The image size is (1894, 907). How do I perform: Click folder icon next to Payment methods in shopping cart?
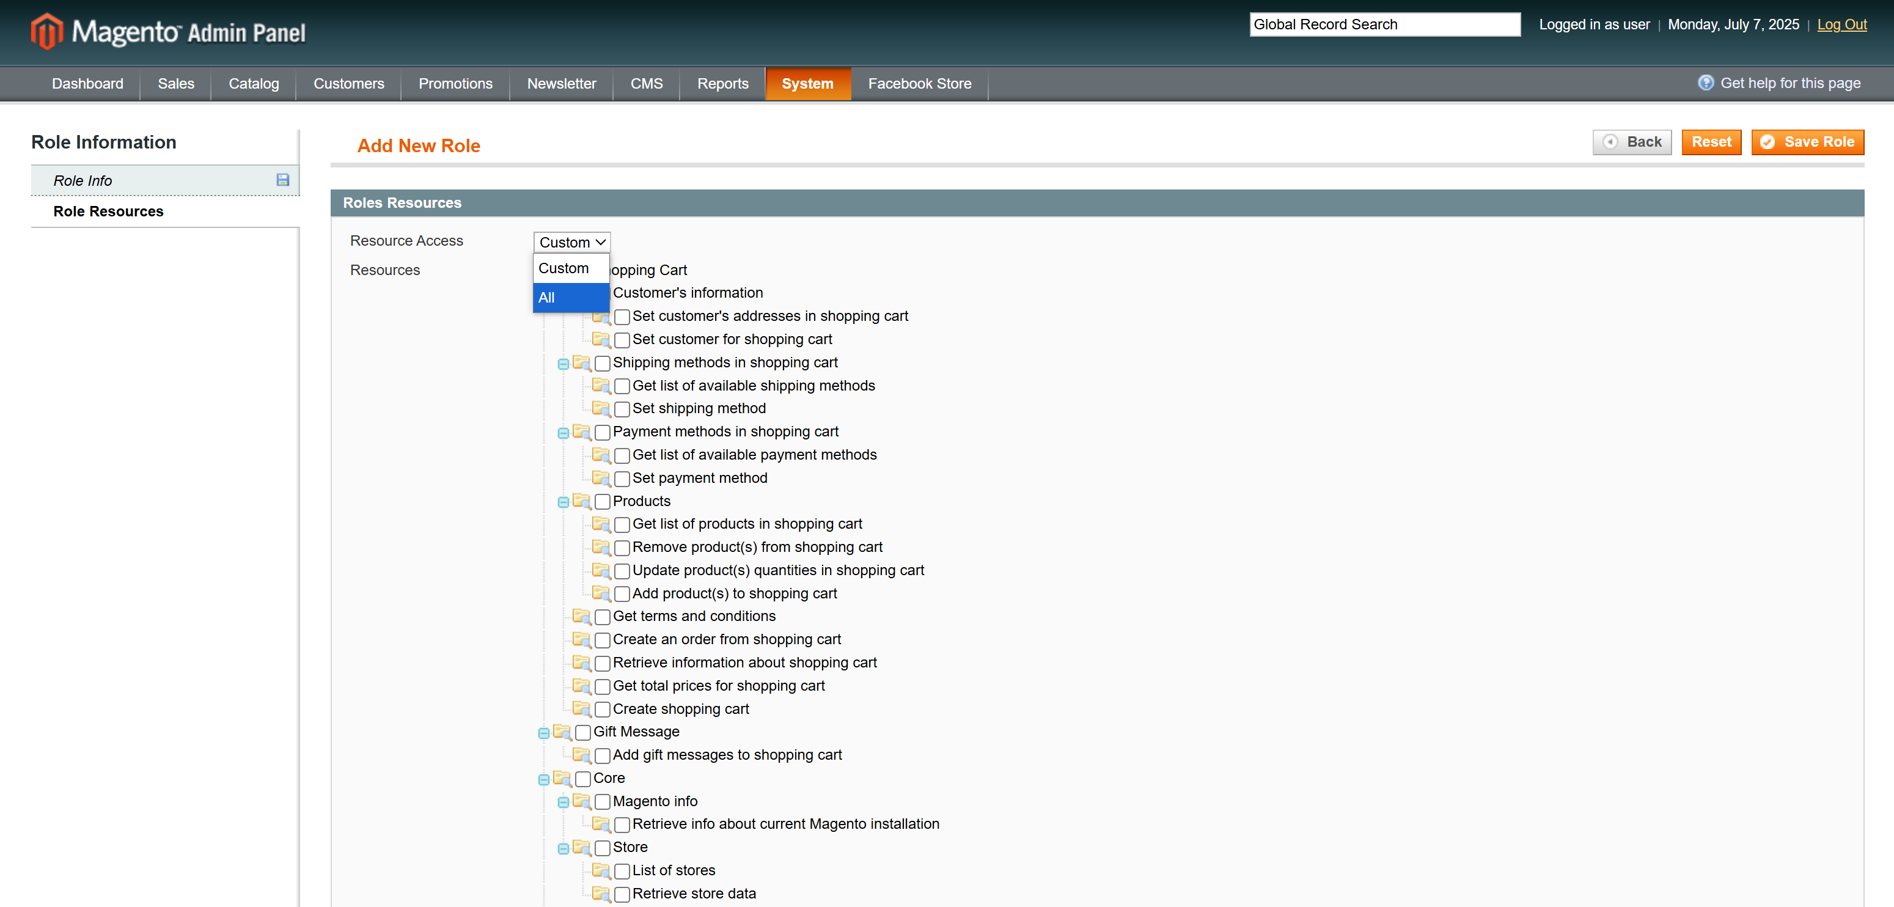coord(582,432)
